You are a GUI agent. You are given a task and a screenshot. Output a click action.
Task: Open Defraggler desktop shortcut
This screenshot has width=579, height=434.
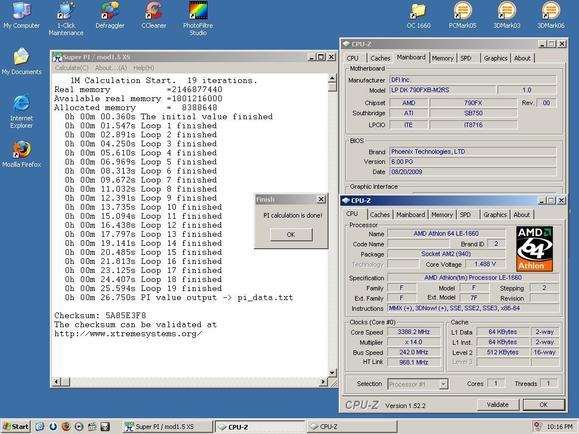(x=110, y=15)
